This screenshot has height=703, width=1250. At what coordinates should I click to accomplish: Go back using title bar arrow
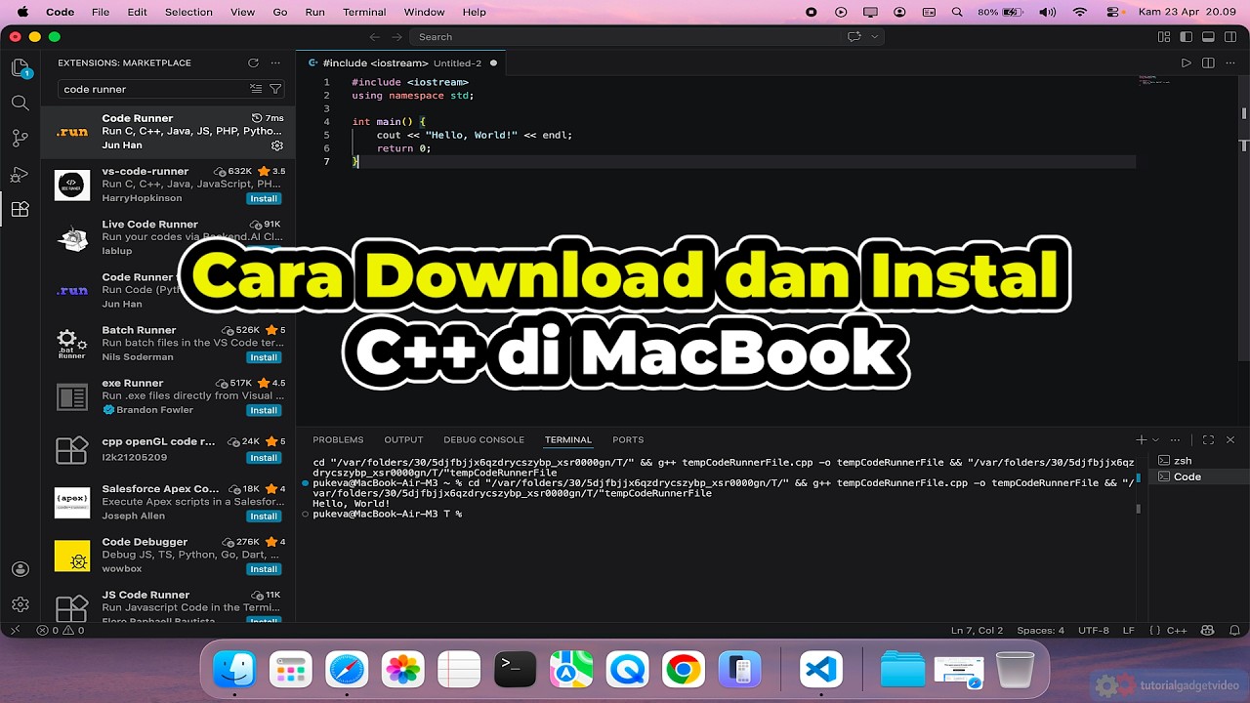tap(375, 37)
